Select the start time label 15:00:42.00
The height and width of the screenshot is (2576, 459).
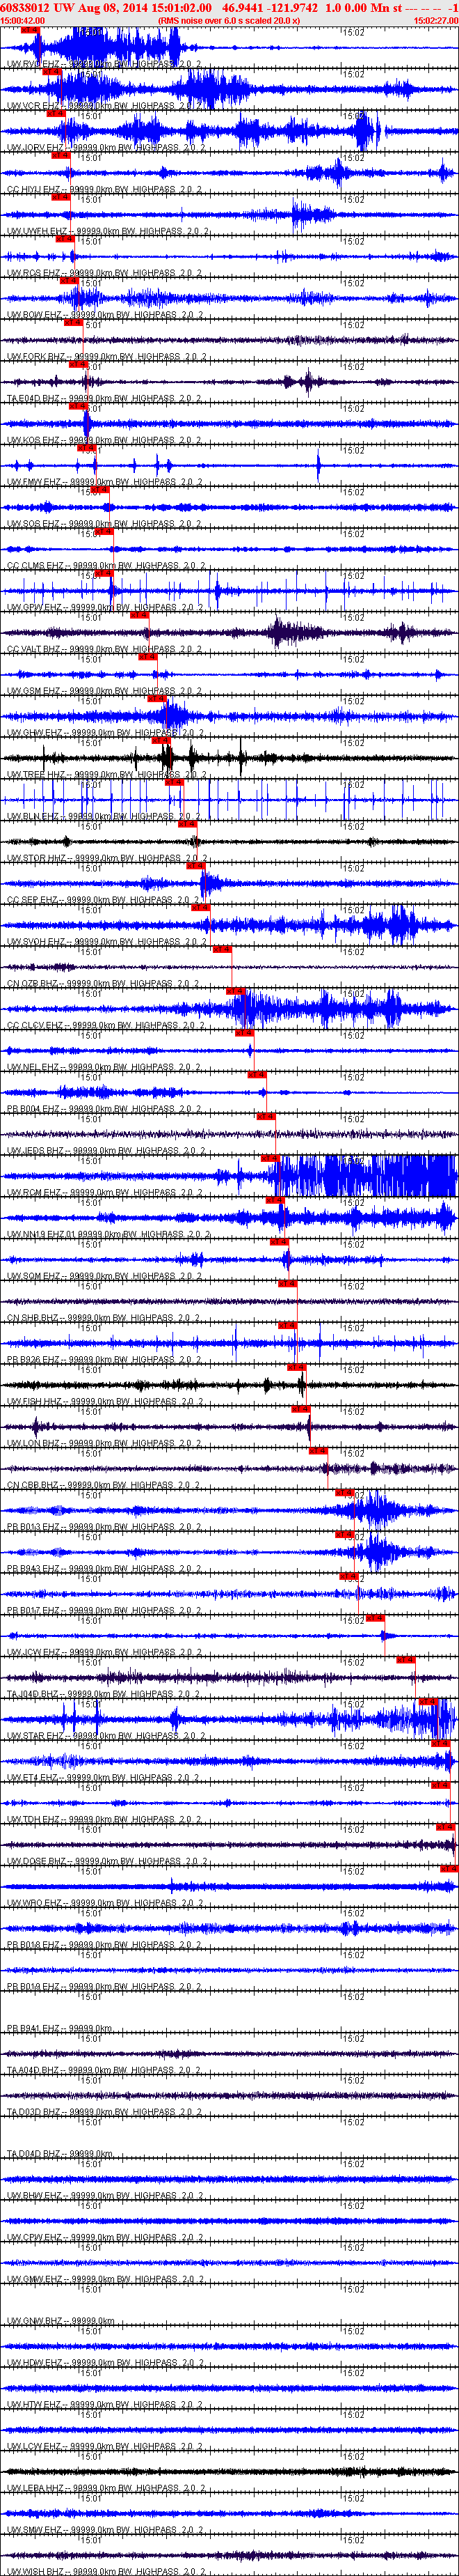23,20
